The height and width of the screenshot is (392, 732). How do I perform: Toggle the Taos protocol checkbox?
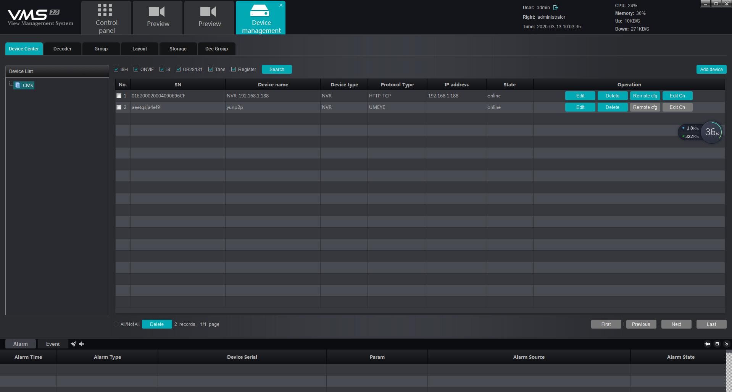point(211,69)
